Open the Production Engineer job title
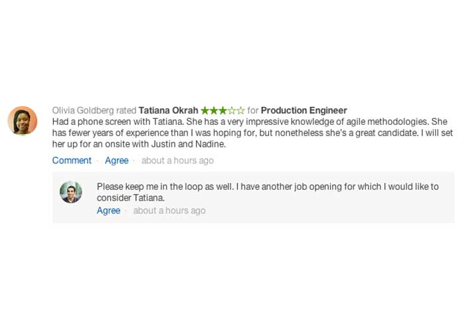Image resolution: width=465 pixels, height=332 pixels. (x=304, y=111)
